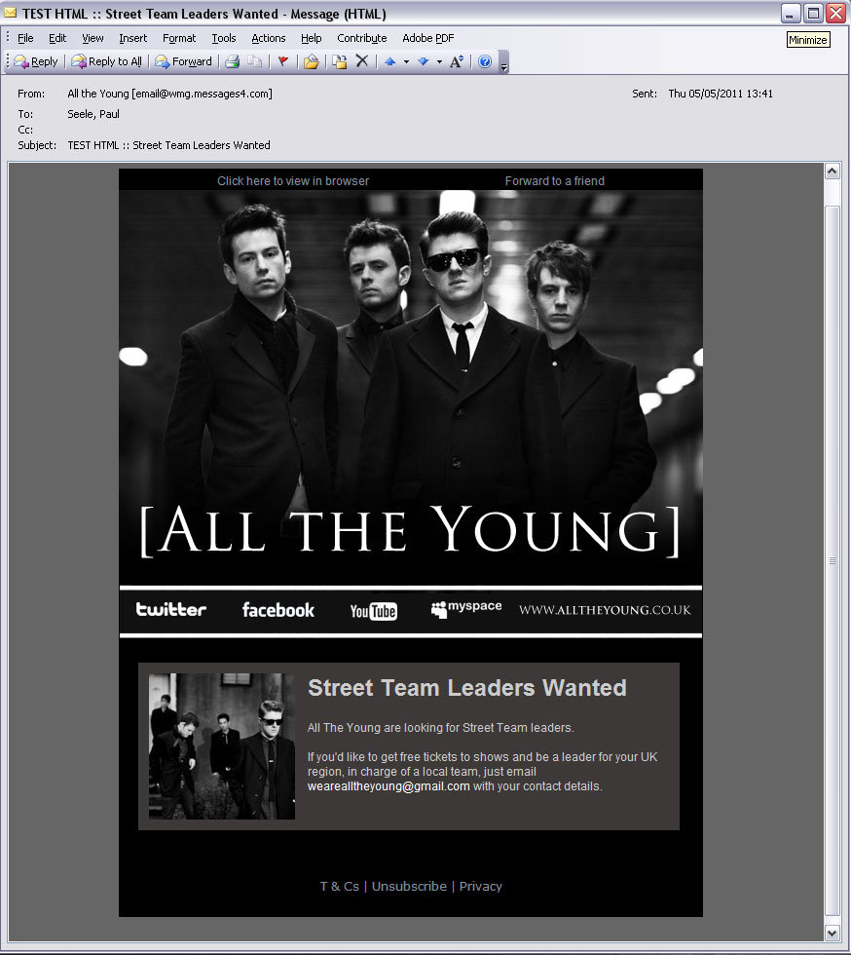Click the All The Young title banner
Screen dimensions: 851x955
click(x=410, y=532)
